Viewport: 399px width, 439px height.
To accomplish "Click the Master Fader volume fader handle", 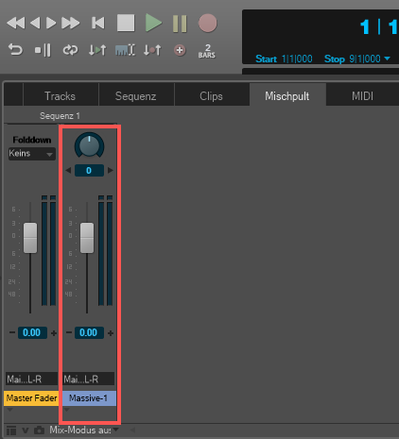I will tap(30, 238).
